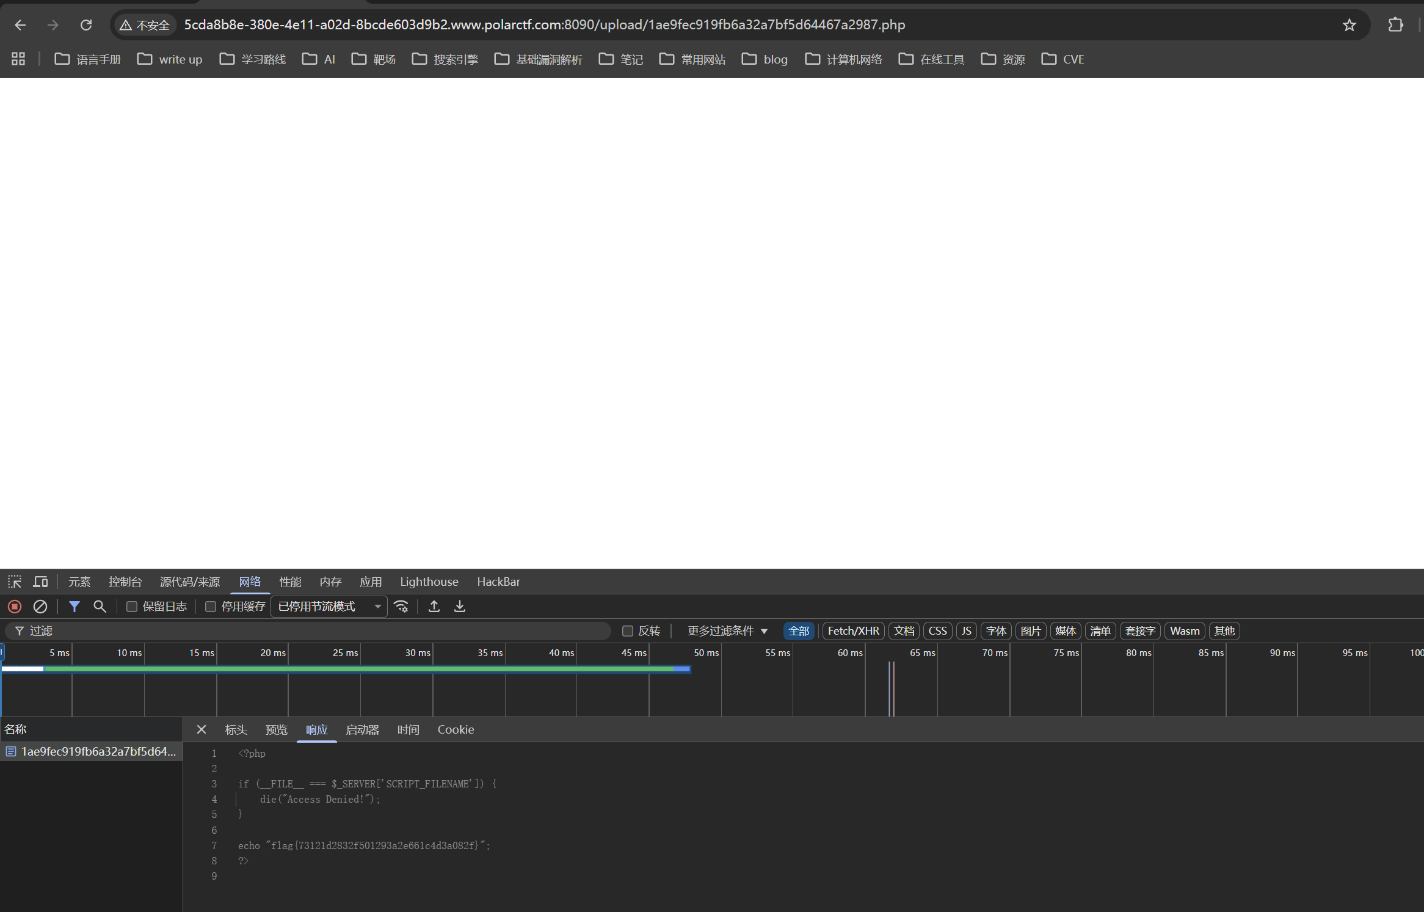The height and width of the screenshot is (912, 1424).
Task: Clear the network log
Action: point(40,607)
